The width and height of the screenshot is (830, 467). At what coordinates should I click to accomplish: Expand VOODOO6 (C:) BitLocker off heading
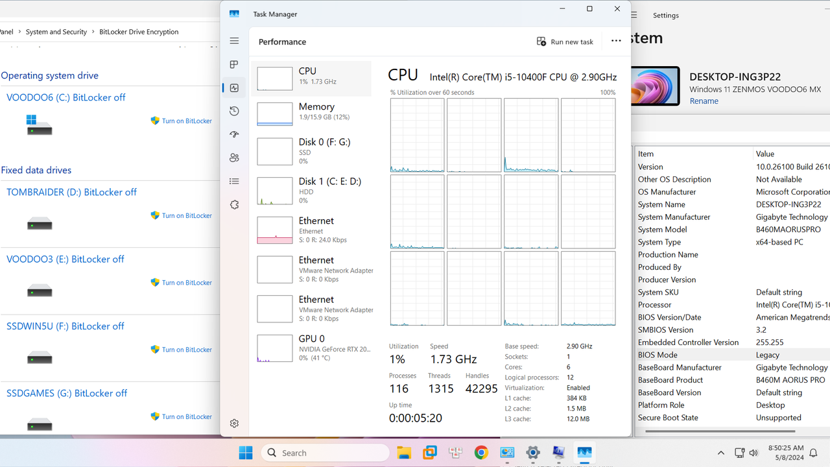[x=66, y=97]
